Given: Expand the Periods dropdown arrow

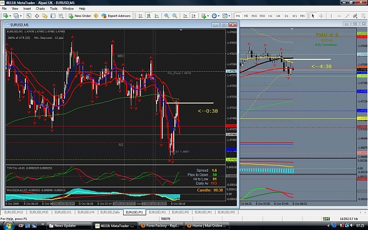Looking at the screenshot, I should click(x=218, y=16).
